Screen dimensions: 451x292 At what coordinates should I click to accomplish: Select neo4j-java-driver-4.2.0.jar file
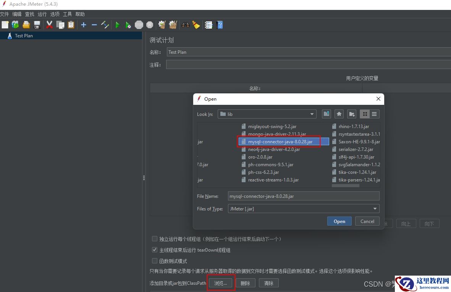point(271,149)
